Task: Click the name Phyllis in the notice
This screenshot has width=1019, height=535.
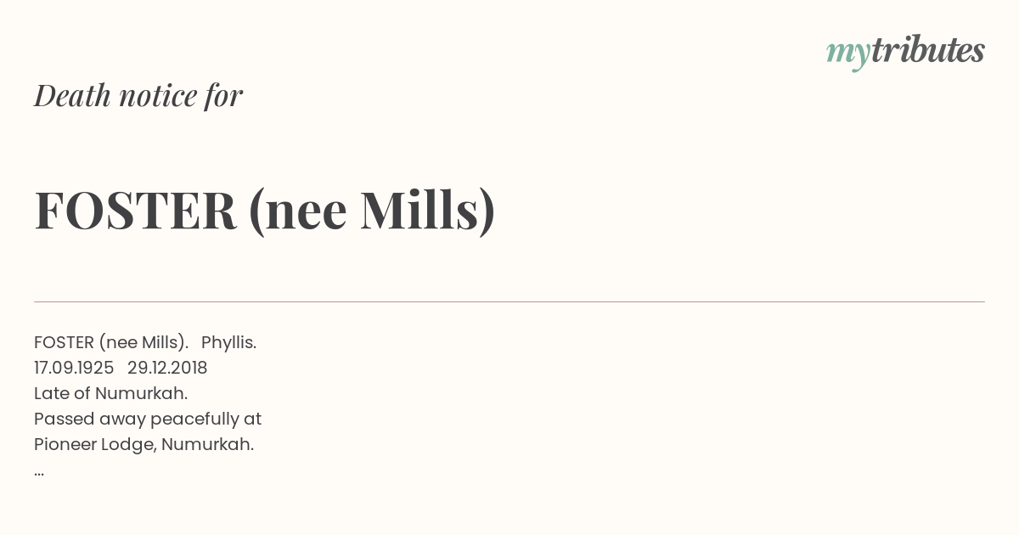Action: pyautogui.click(x=228, y=342)
